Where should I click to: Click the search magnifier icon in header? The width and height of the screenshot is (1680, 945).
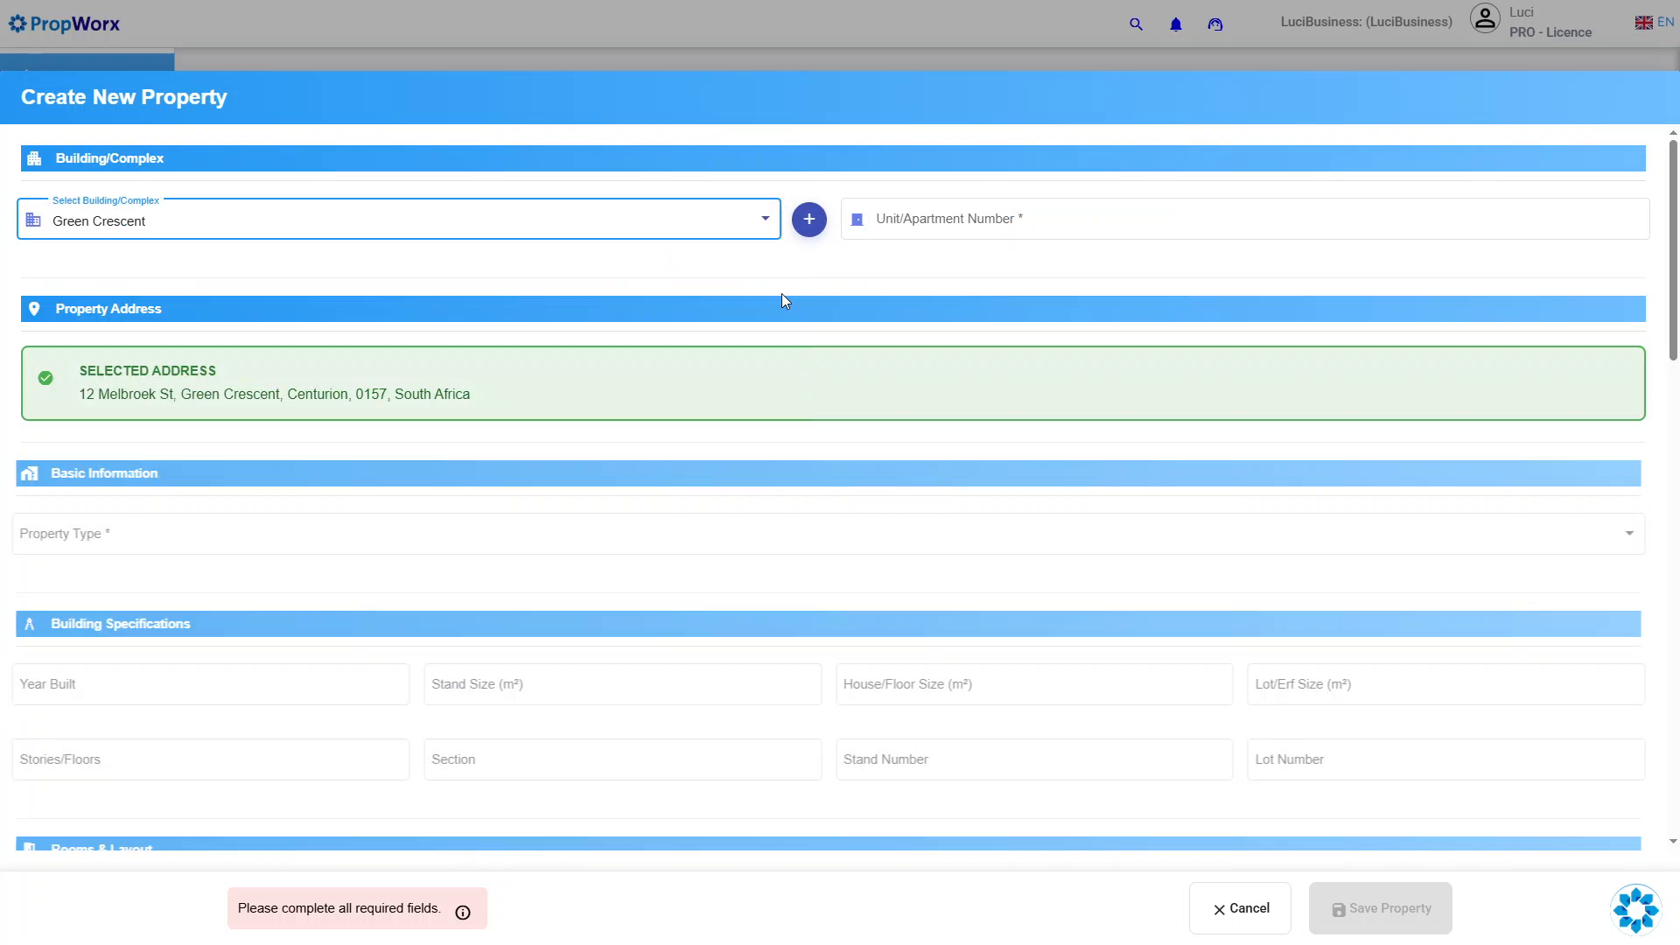[x=1136, y=24]
